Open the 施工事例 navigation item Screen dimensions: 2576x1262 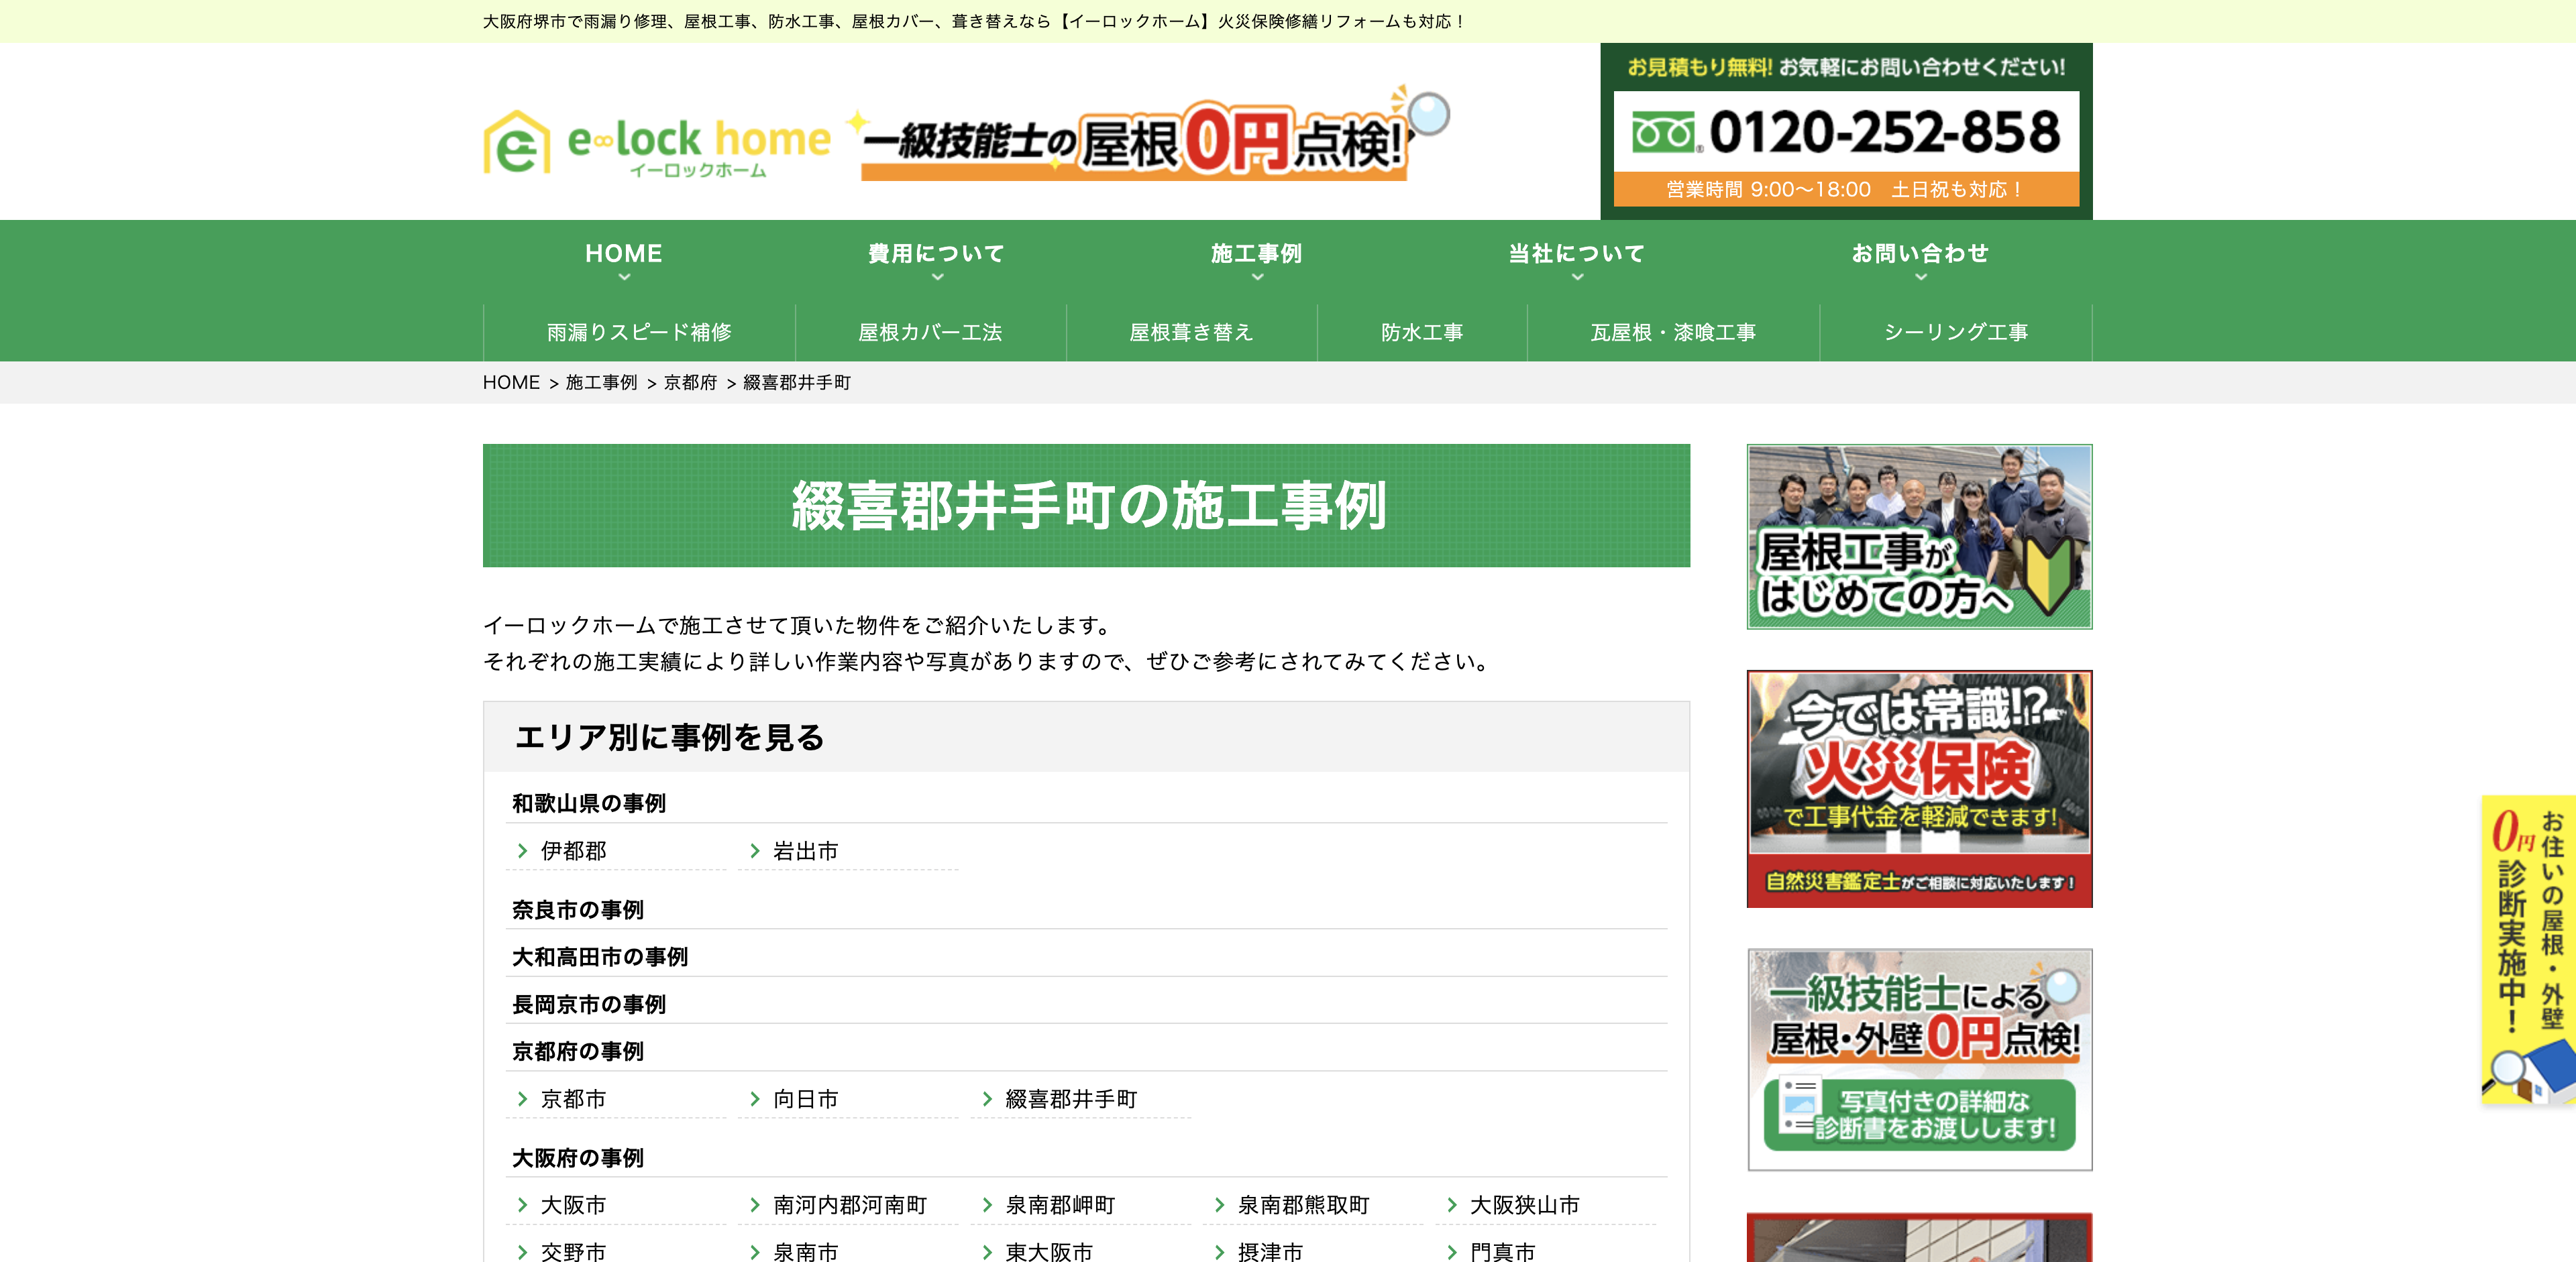tap(1257, 253)
